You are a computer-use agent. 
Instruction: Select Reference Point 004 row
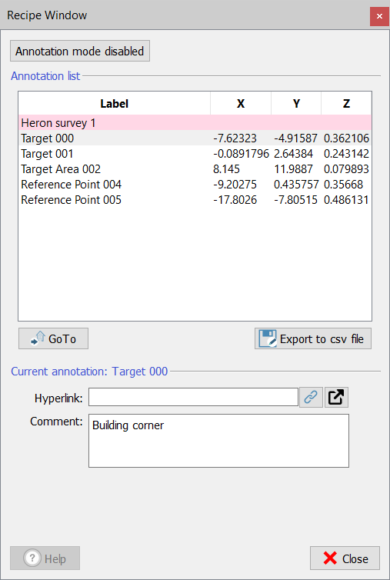tap(195, 184)
